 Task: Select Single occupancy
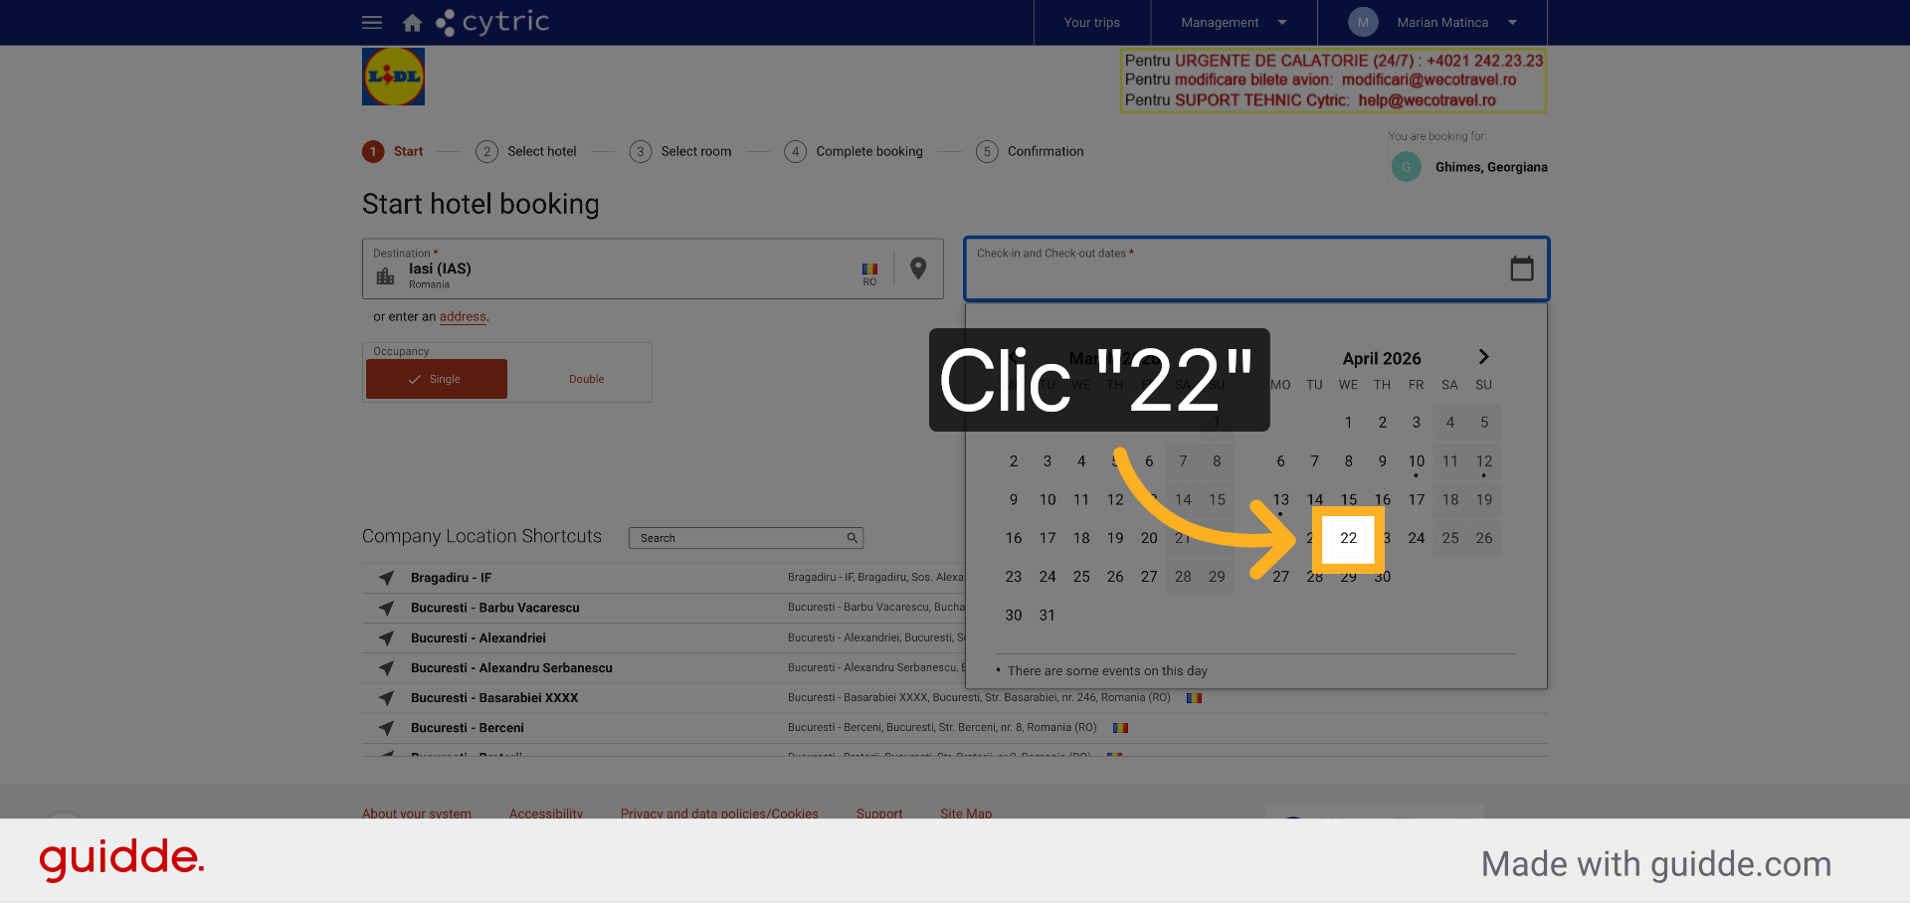437,379
